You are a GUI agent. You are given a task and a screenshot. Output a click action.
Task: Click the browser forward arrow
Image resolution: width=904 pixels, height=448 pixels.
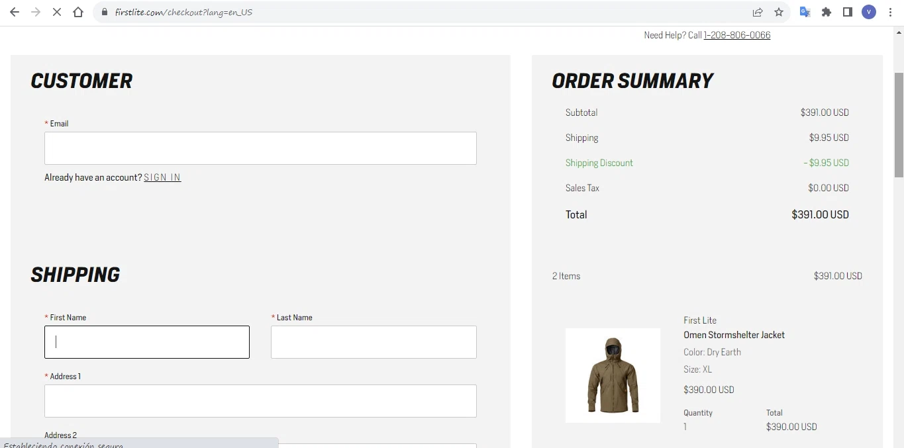click(36, 12)
